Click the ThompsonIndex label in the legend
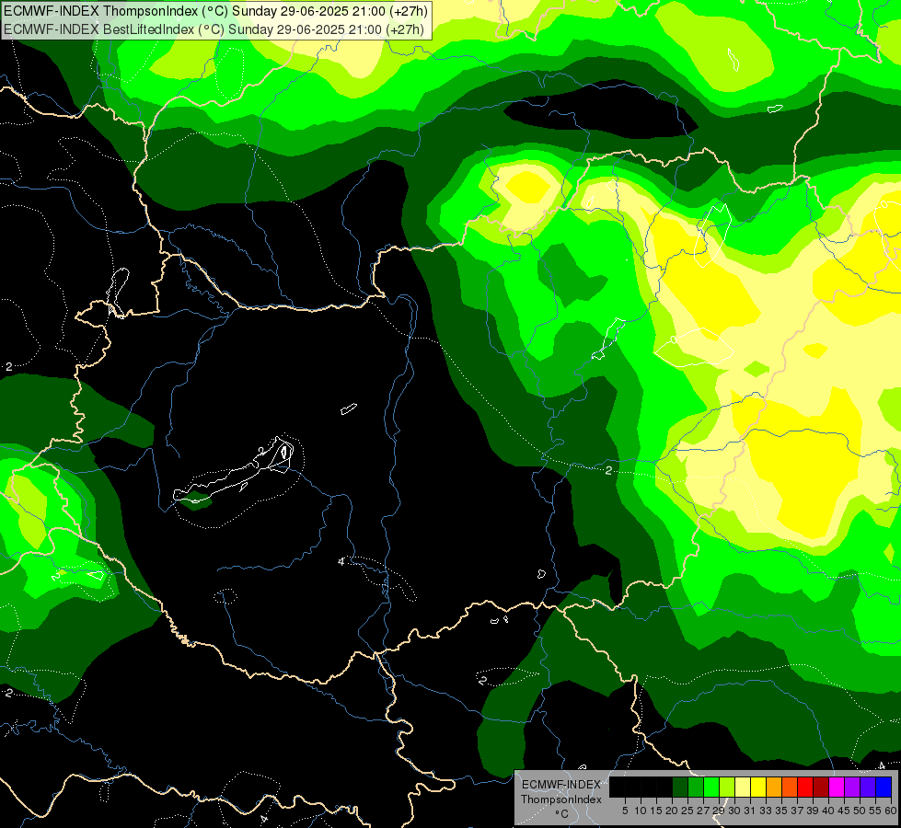The image size is (901, 828). pyautogui.click(x=561, y=799)
